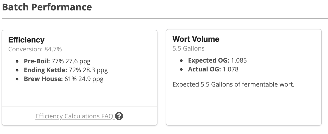Viewport: 328px width, 134px height.
Task: Select the Pre-Boil label
Action: [37, 61]
